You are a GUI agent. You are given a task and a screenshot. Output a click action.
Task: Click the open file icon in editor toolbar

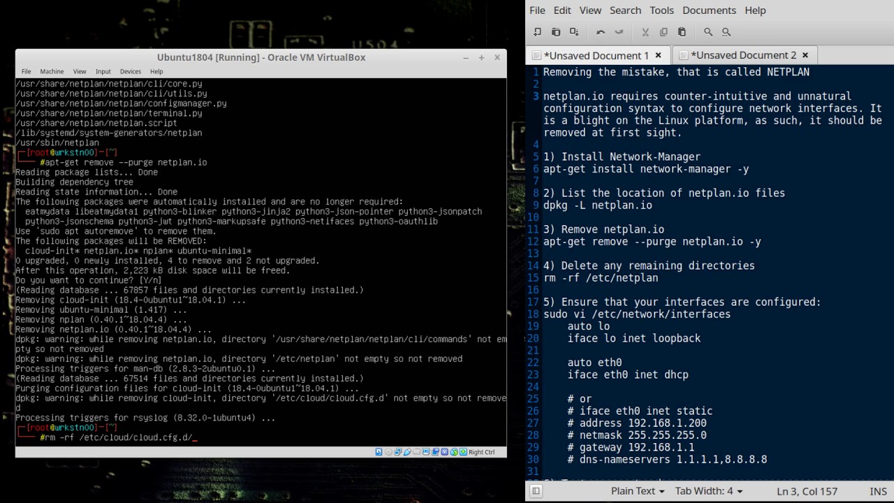click(556, 32)
